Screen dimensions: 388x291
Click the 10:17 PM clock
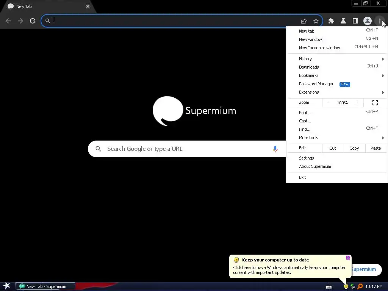click(x=374, y=286)
